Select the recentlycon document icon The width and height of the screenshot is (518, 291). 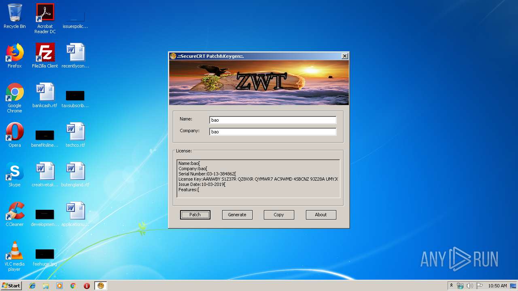pyautogui.click(x=75, y=56)
